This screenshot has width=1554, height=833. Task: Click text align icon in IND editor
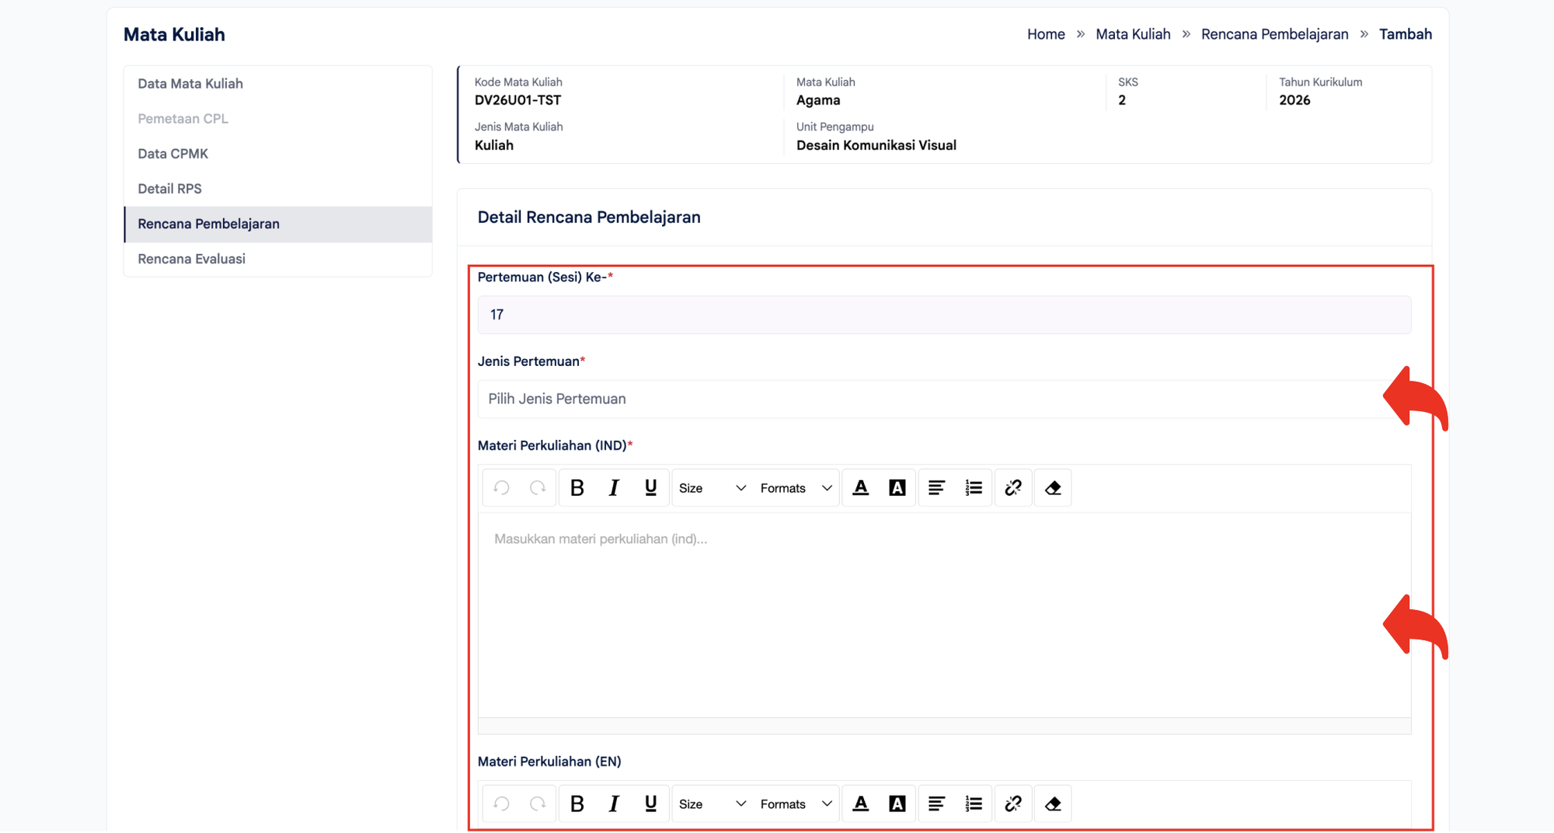tap(937, 488)
